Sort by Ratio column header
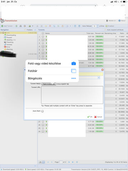Viewport: 128px width, 171px height. pos(122,33)
